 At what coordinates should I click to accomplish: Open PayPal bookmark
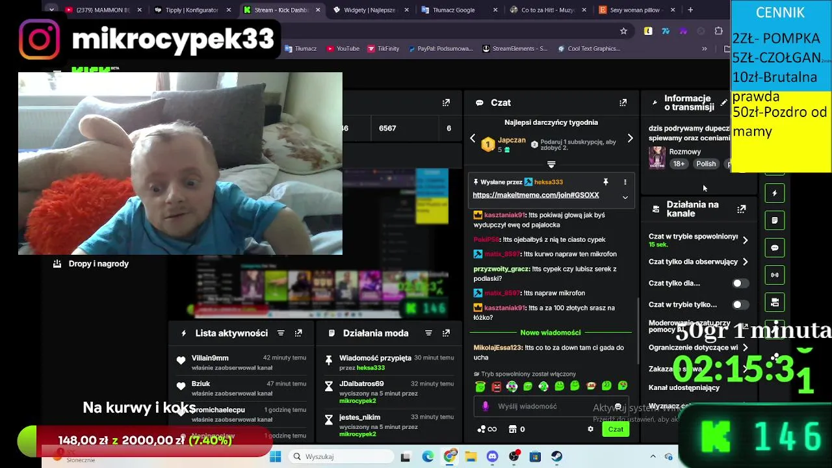point(441,49)
